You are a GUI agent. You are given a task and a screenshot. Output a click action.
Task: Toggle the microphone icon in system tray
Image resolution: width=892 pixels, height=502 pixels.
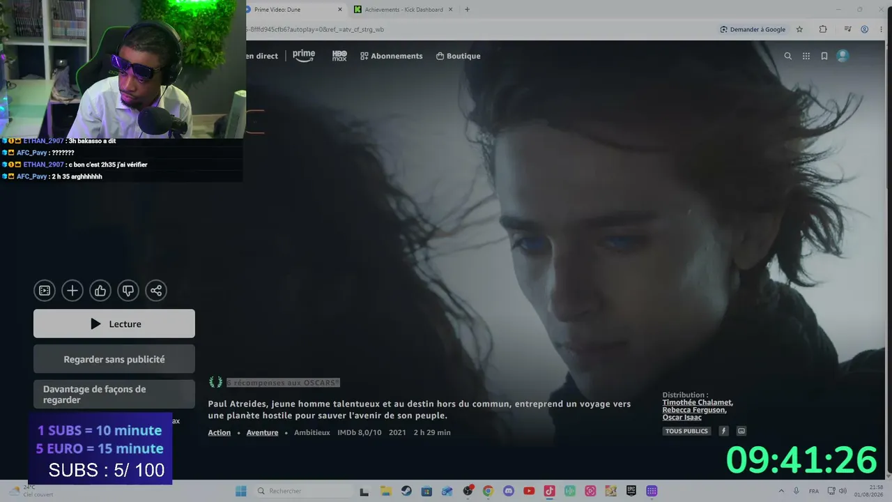click(x=797, y=491)
